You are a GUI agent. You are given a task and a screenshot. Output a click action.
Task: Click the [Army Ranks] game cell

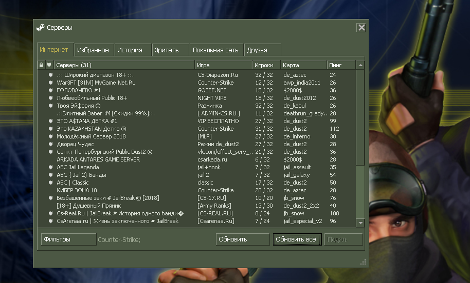(x=214, y=206)
